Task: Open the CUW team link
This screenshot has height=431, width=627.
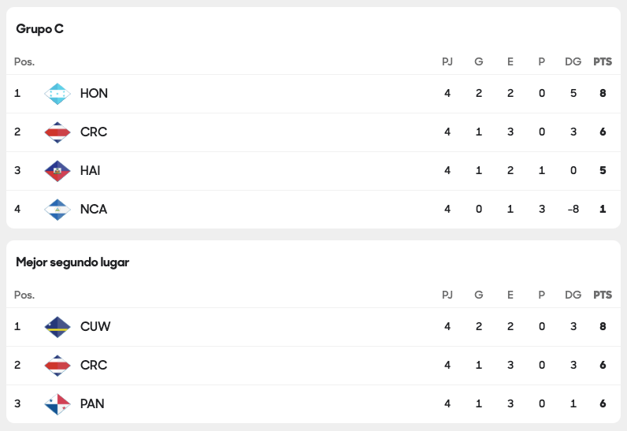Action: coord(95,326)
